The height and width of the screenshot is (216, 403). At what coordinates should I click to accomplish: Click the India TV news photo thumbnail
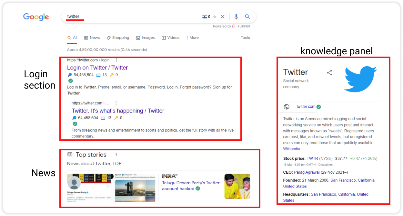point(237,186)
